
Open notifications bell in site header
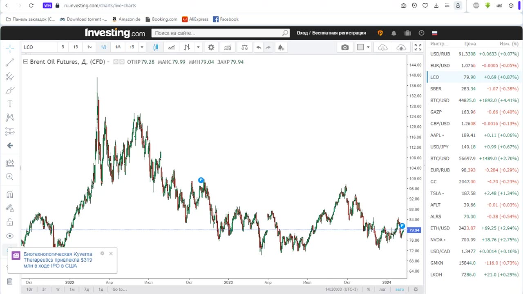(394, 33)
